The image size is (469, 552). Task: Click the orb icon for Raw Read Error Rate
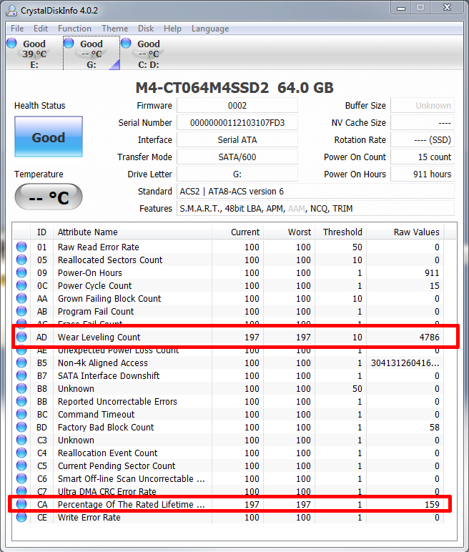21,247
